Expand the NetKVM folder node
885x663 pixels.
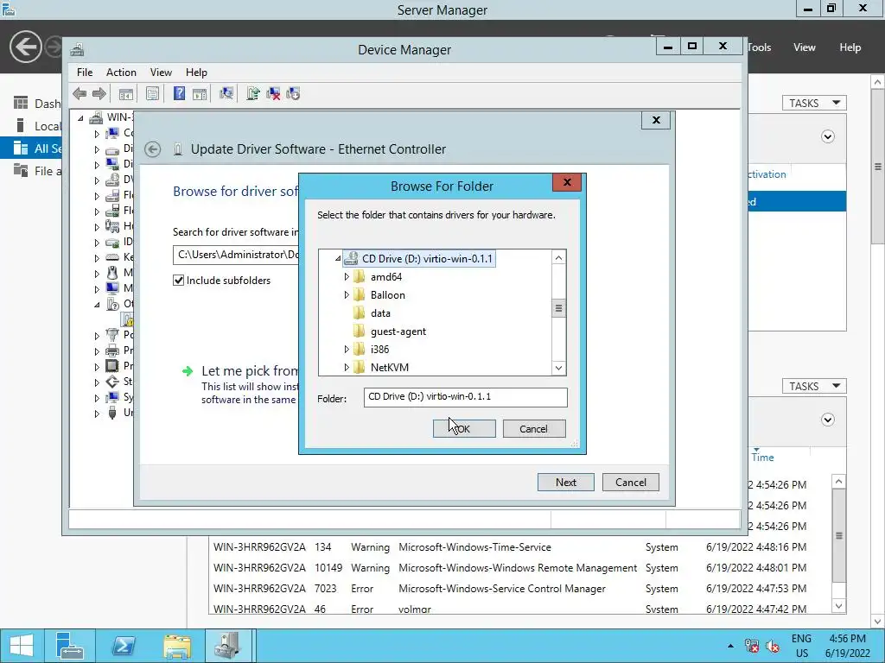point(347,368)
